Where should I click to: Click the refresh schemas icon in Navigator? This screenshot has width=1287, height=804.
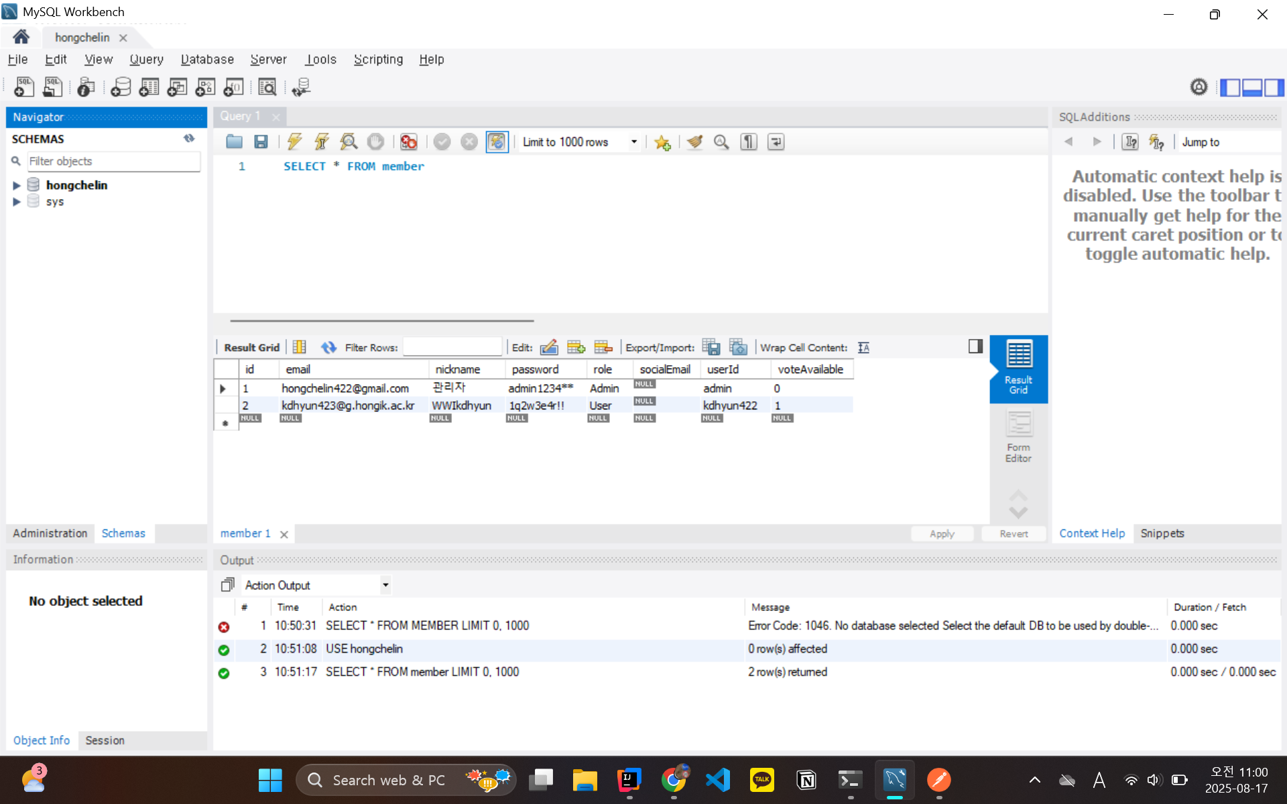coord(189,139)
